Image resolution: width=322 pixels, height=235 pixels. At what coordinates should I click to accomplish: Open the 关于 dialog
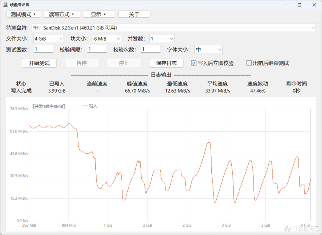134,14
